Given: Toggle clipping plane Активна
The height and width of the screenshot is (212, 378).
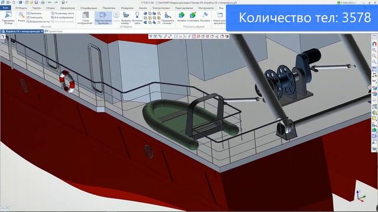Looking at the screenshot, I should [x=181, y=17].
